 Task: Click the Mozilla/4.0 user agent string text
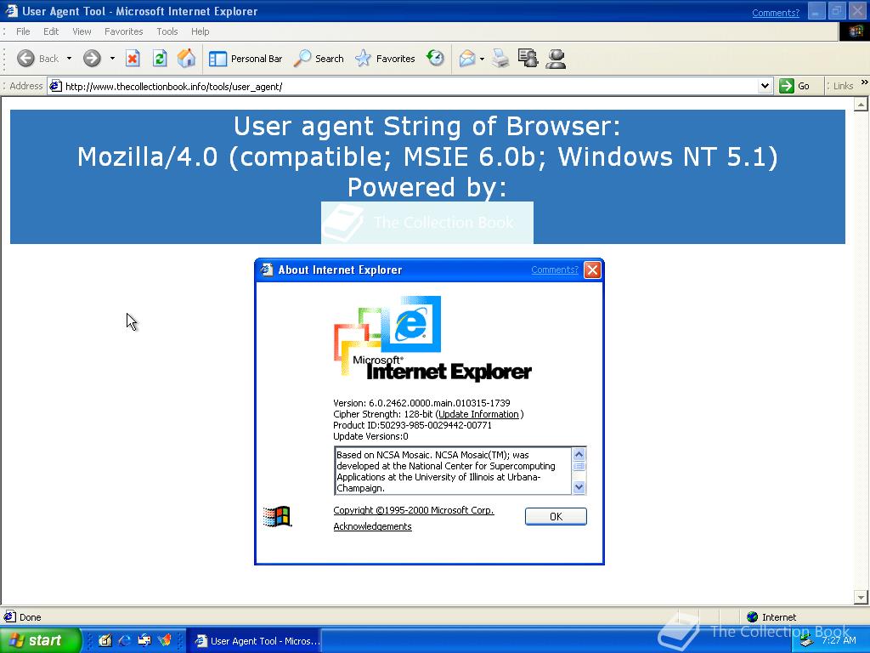click(x=427, y=156)
